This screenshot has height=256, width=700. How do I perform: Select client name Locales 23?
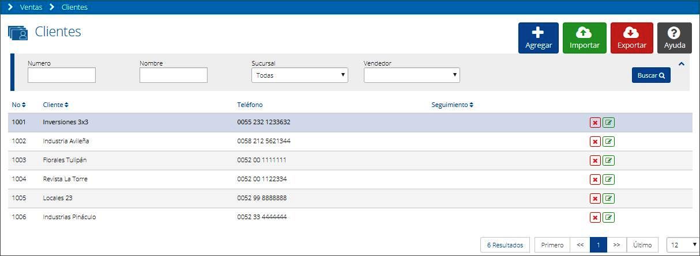coord(58,198)
